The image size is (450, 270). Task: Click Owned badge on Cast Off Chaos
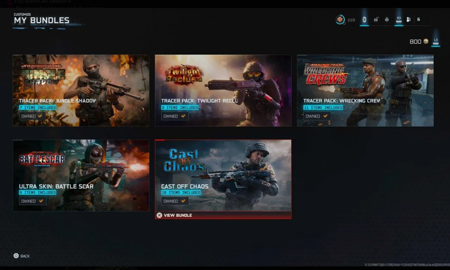pyautogui.click(x=174, y=201)
